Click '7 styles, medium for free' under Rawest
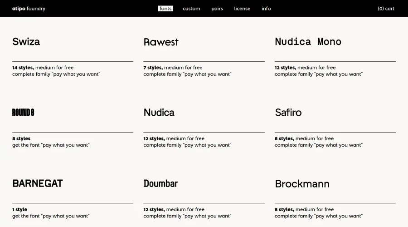 tap(173, 68)
